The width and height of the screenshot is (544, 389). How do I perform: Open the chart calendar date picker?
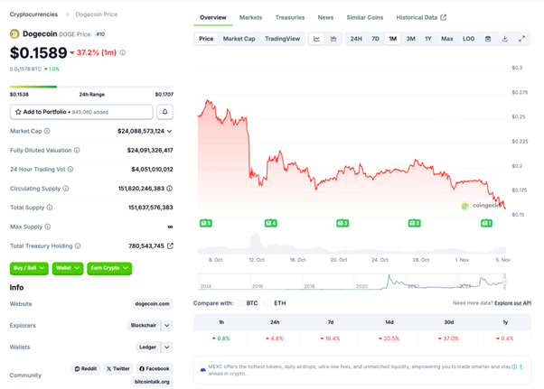[488, 39]
